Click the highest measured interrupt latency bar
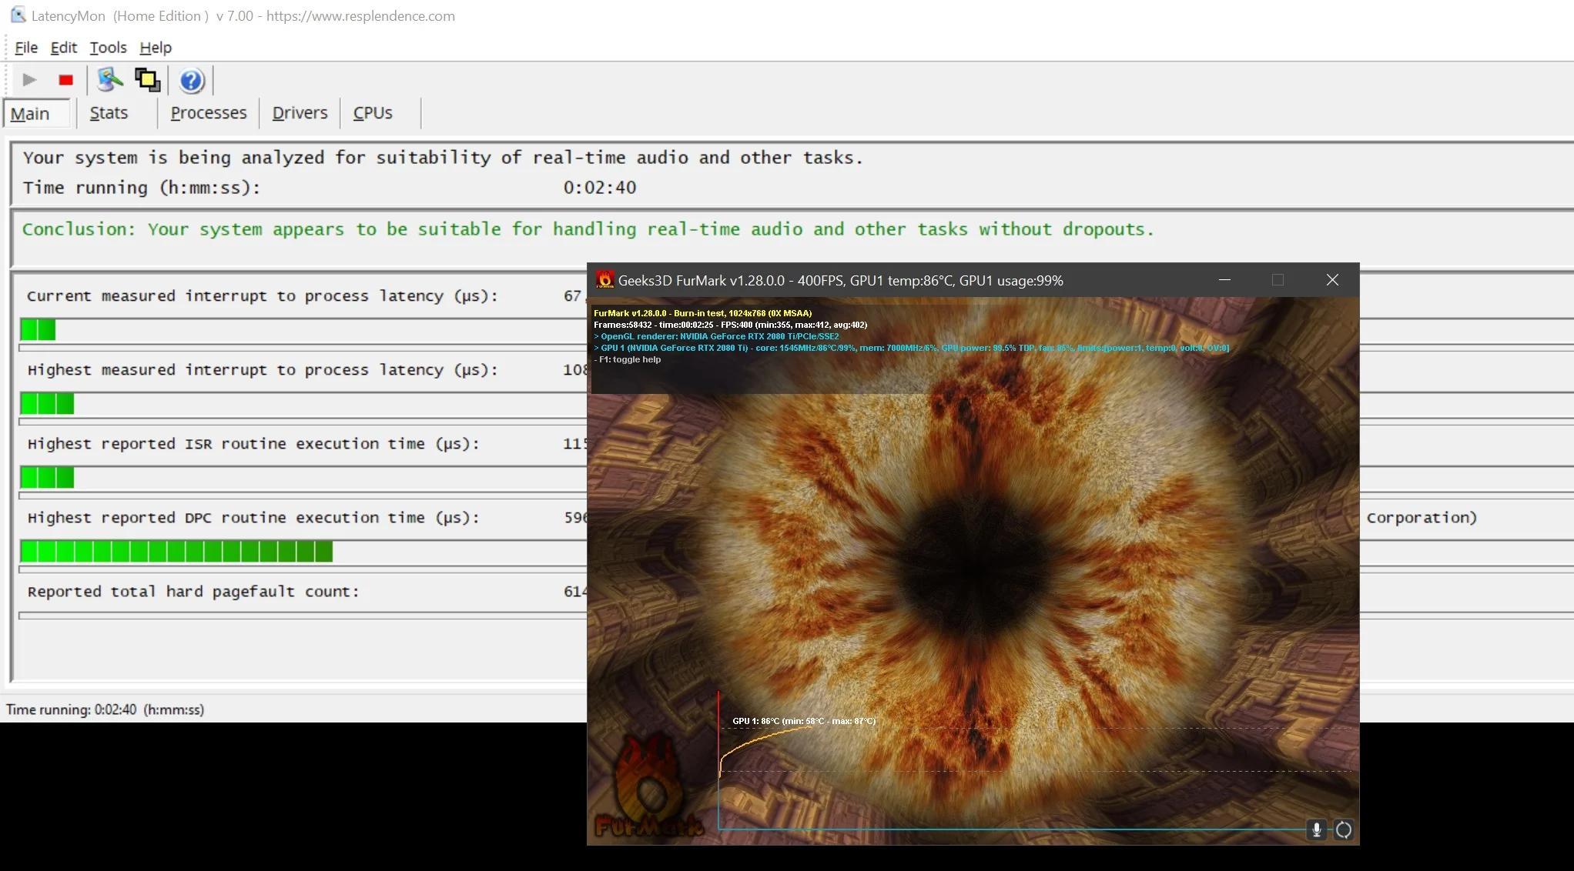Screen dimensions: 1574x871 [48, 404]
